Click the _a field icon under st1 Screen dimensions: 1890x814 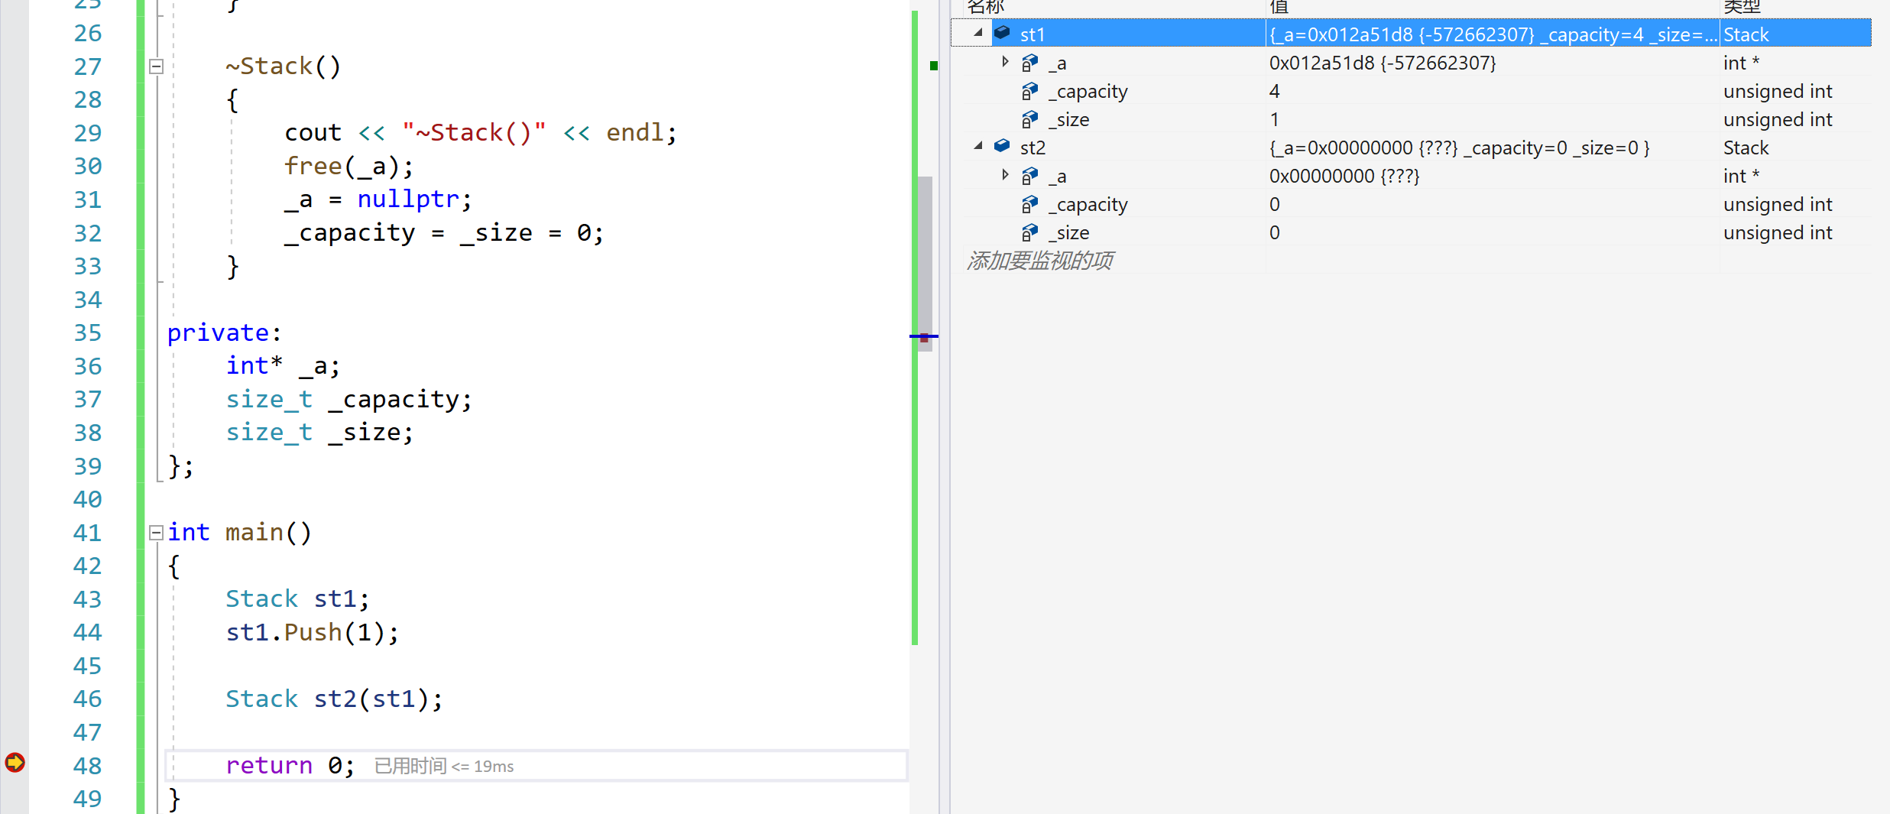tap(1030, 63)
